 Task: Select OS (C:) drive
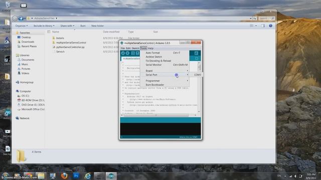click(x=23, y=95)
